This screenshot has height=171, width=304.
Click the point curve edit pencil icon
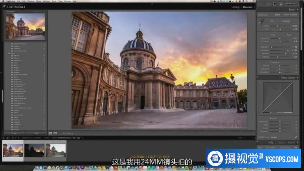296,137
